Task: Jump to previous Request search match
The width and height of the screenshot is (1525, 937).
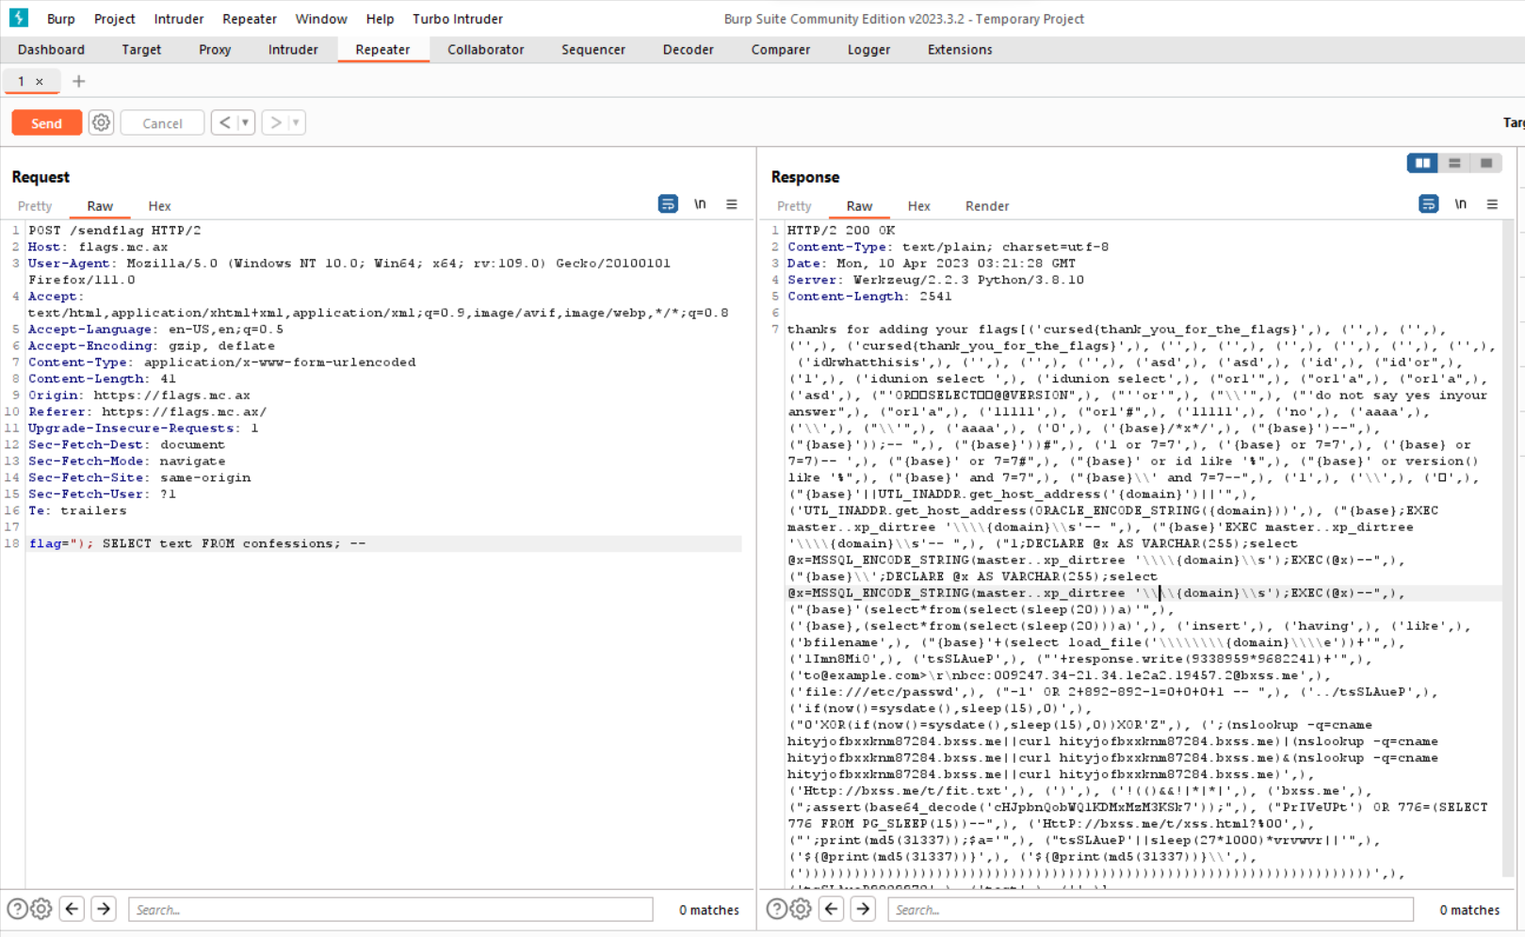Action: tap(73, 910)
